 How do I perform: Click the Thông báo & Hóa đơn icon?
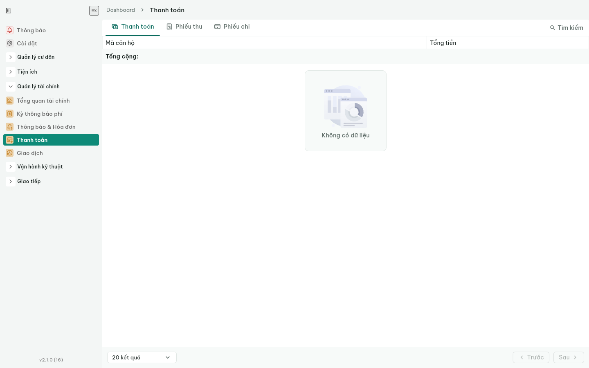(10, 127)
